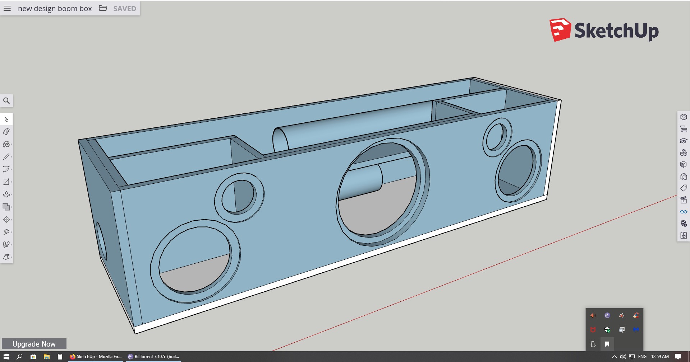Select the Tape Measure tool
Viewport: 690px width, 362px height.
point(6,232)
